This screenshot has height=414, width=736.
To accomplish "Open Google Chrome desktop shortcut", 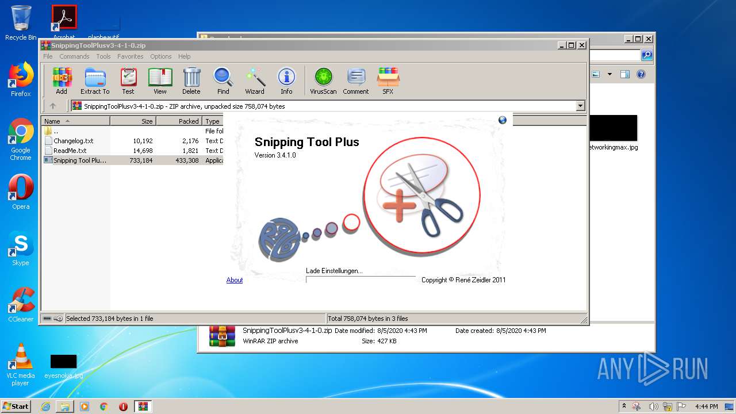I will click(21, 140).
